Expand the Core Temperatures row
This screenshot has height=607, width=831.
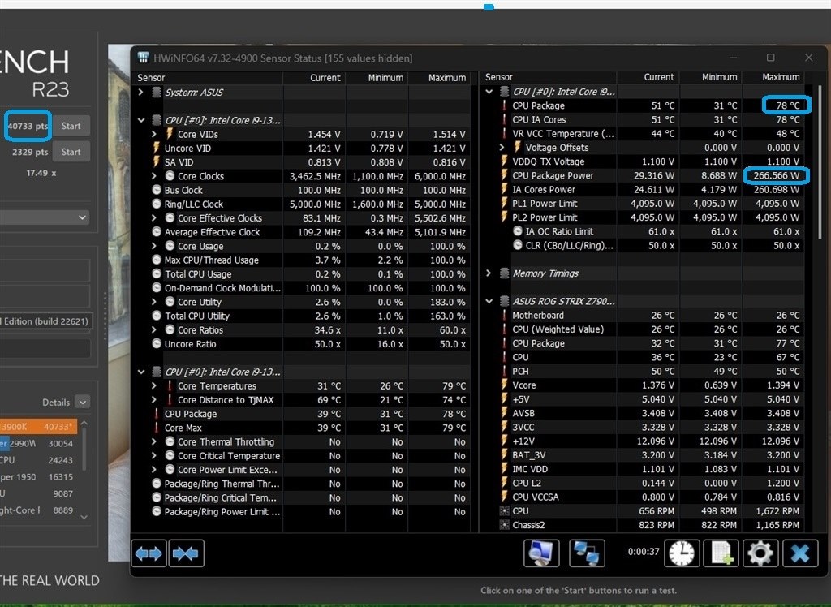pos(153,386)
